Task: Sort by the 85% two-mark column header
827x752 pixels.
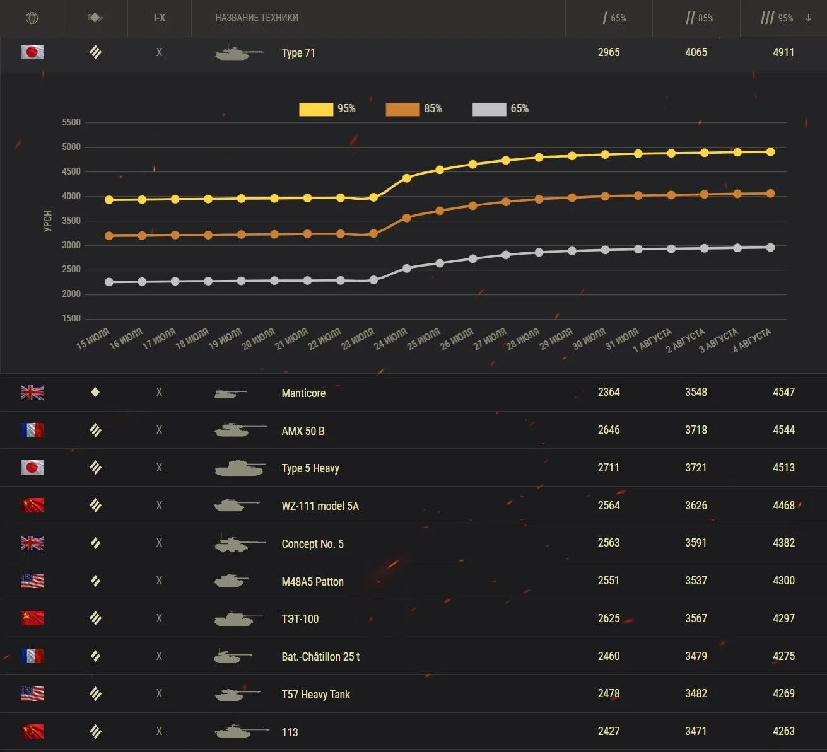Action: coord(700,18)
